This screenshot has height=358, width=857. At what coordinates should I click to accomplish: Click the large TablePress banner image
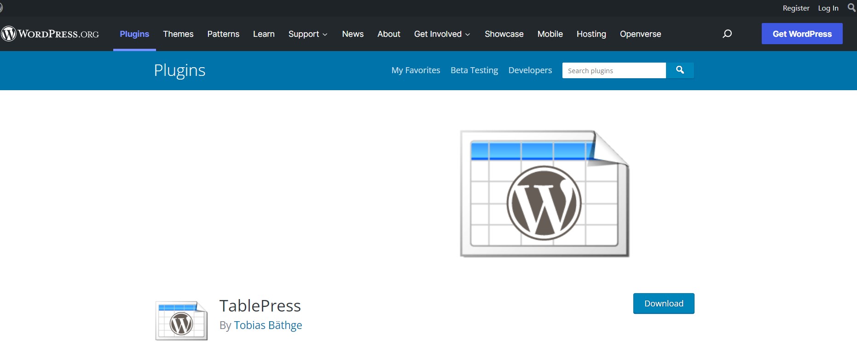point(544,193)
